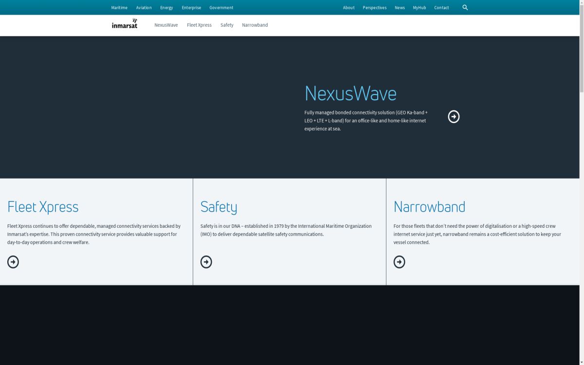Open the Maritime top menu item
This screenshot has height=365, width=584.
119,8
